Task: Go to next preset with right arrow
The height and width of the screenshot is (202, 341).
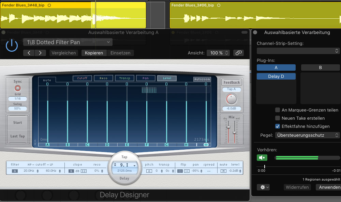Action: click(x=40, y=53)
